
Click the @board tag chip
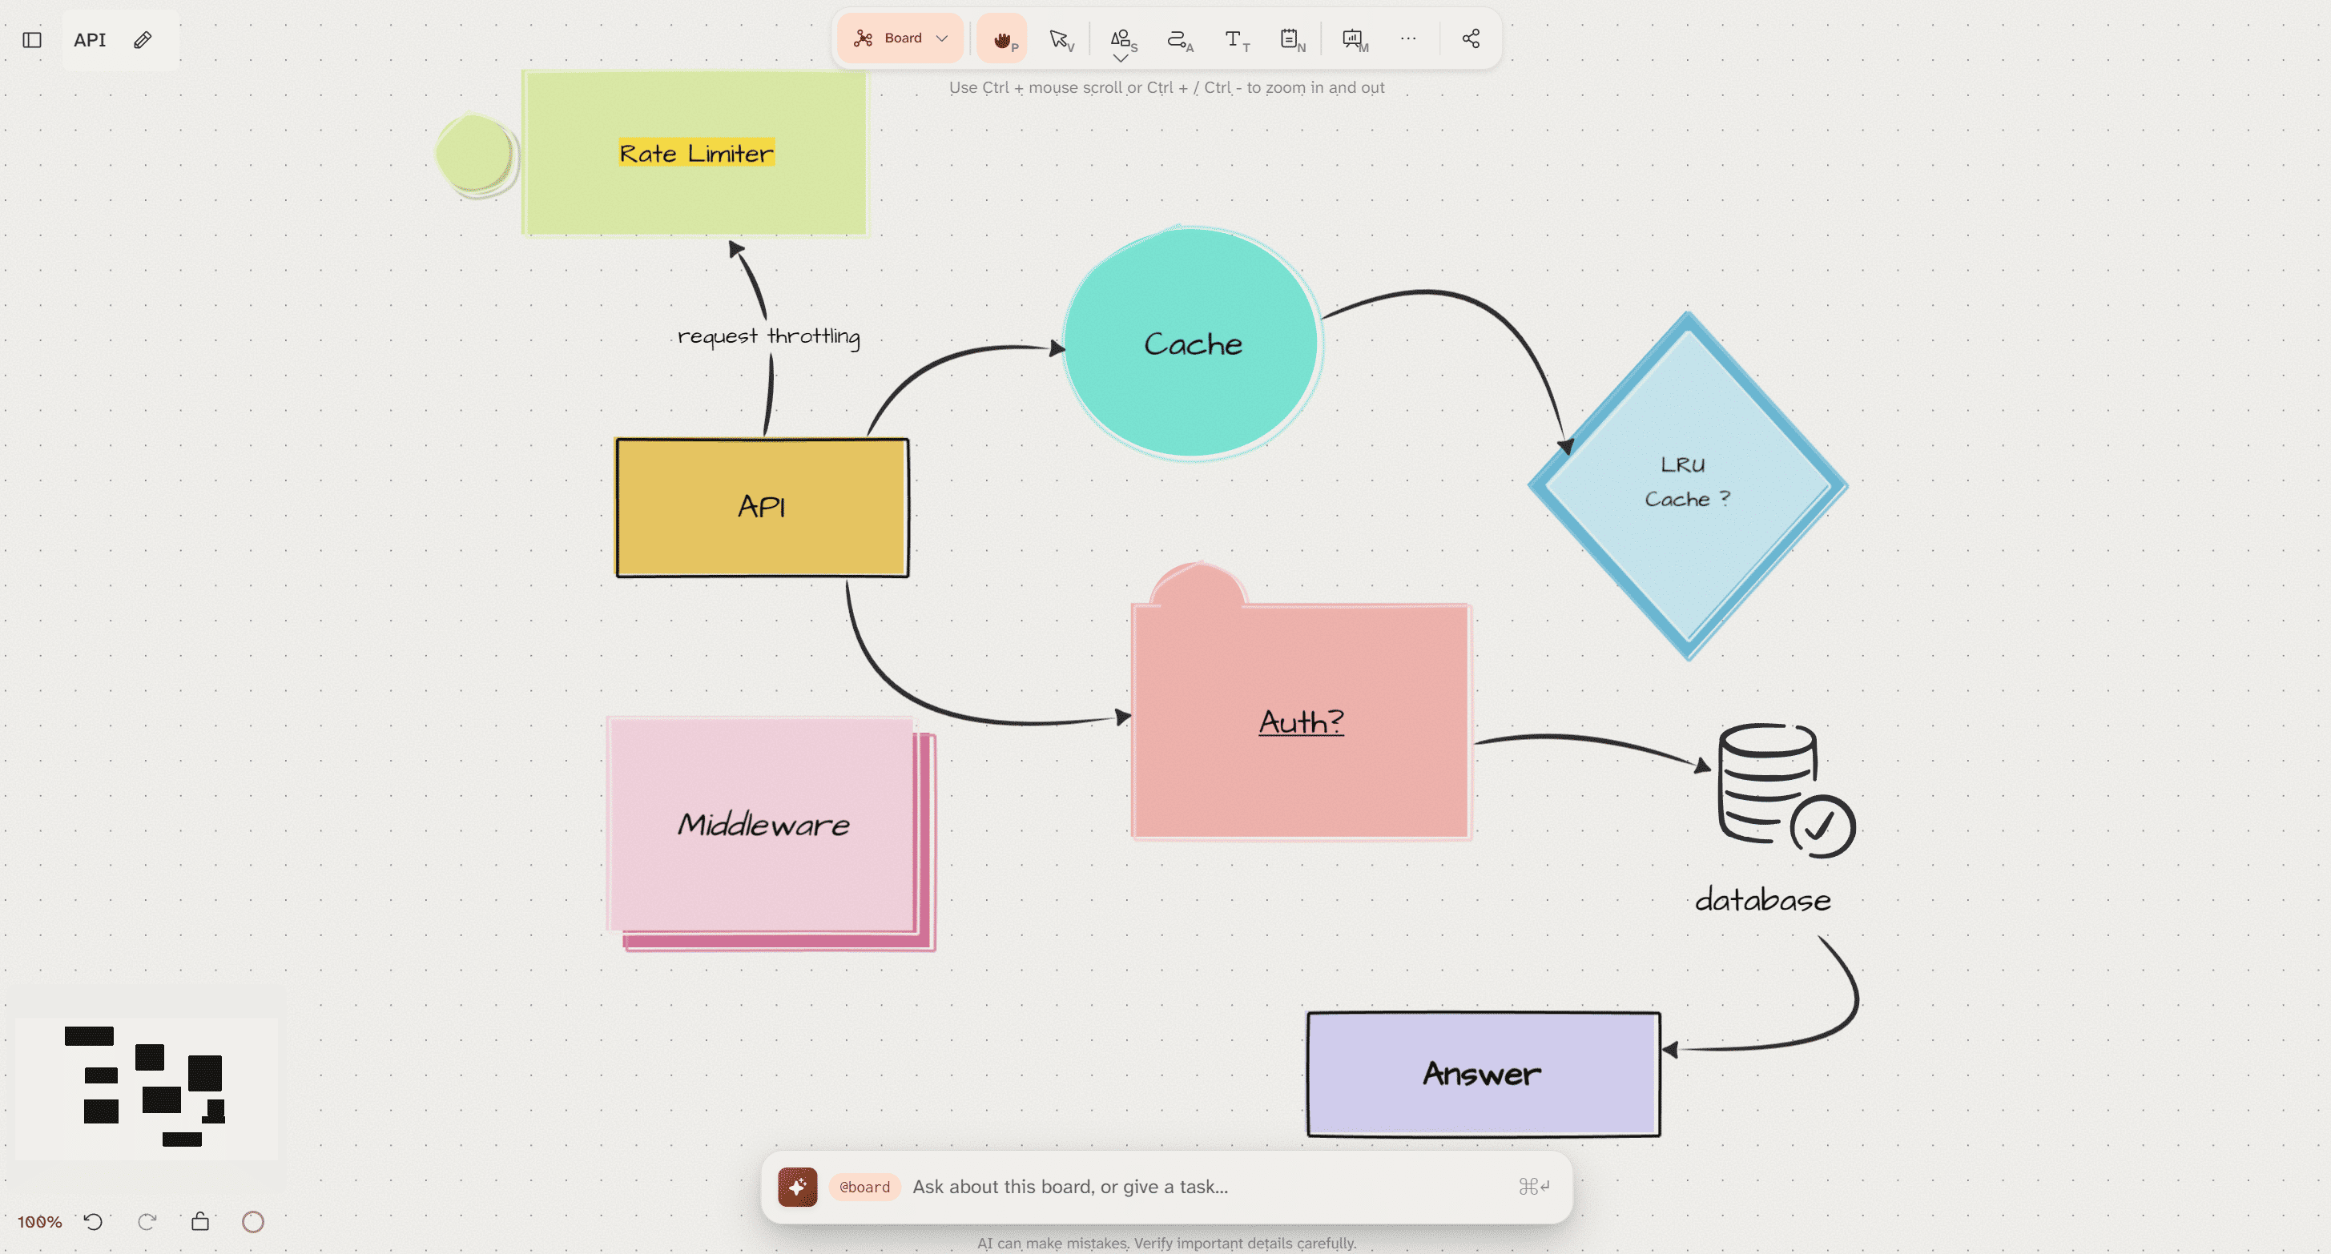864,1186
